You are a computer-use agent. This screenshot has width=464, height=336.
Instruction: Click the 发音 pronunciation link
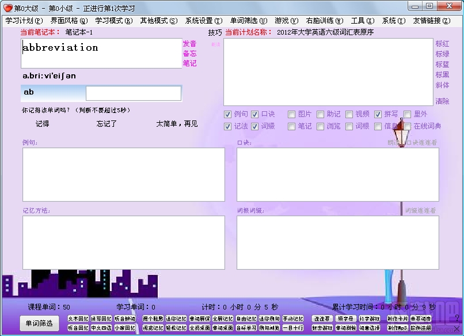(189, 44)
